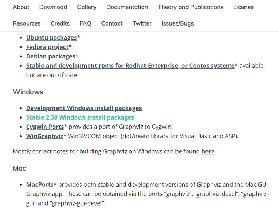Click the MacPorts description mentioning 'Graphviz.app'
This screenshot has width=279, height=208.
(x=147, y=194)
